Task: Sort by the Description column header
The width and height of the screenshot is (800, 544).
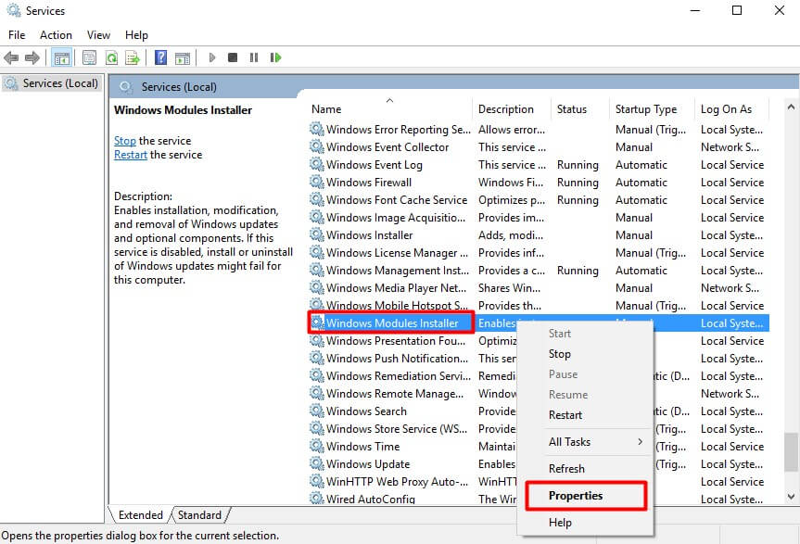Action: pos(511,109)
